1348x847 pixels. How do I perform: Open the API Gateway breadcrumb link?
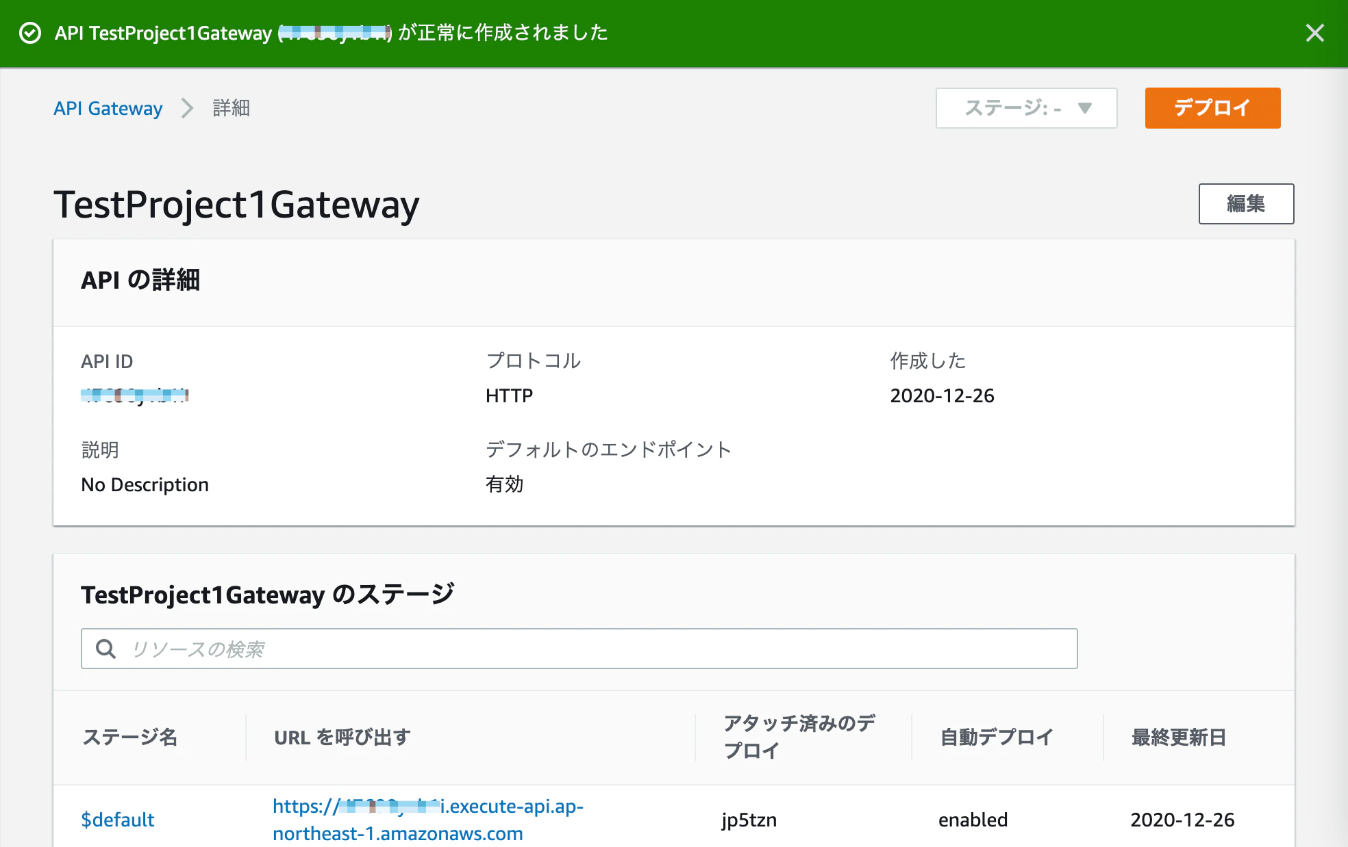108,108
